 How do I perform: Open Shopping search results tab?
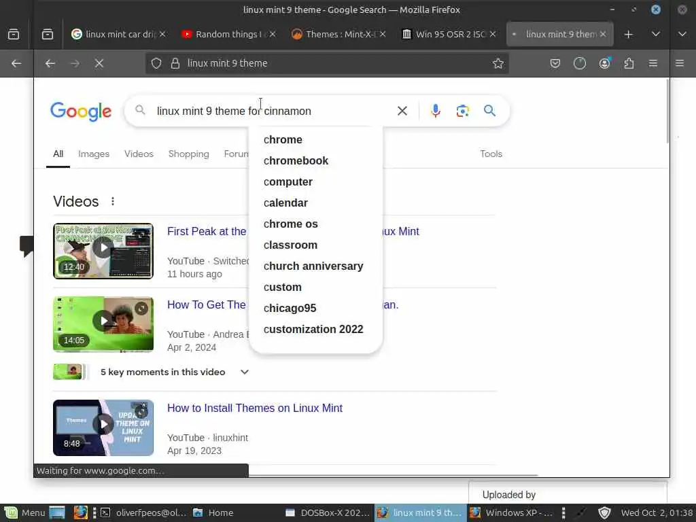pos(189,154)
